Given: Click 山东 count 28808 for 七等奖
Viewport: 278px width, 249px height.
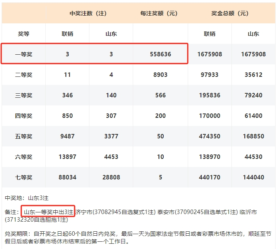Looking at the screenshot, I should [111, 177].
